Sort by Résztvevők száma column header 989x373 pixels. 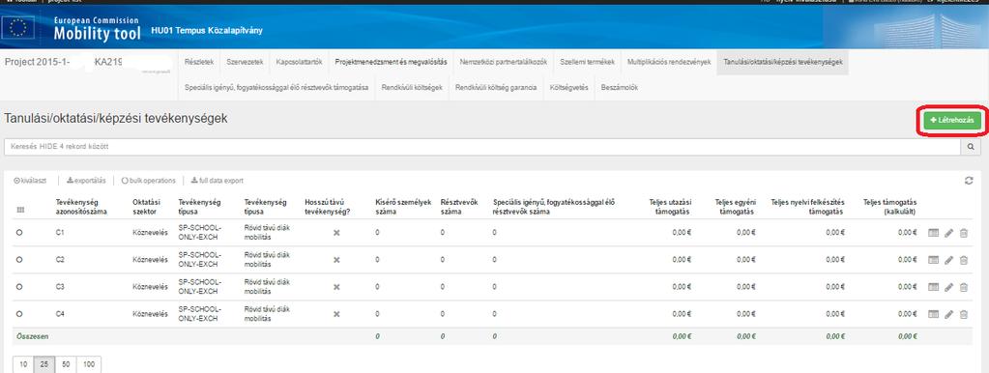coord(459,207)
